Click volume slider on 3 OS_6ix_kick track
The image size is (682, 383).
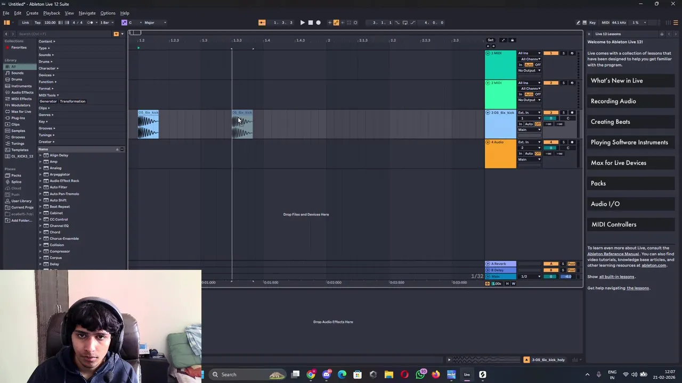coord(551,118)
